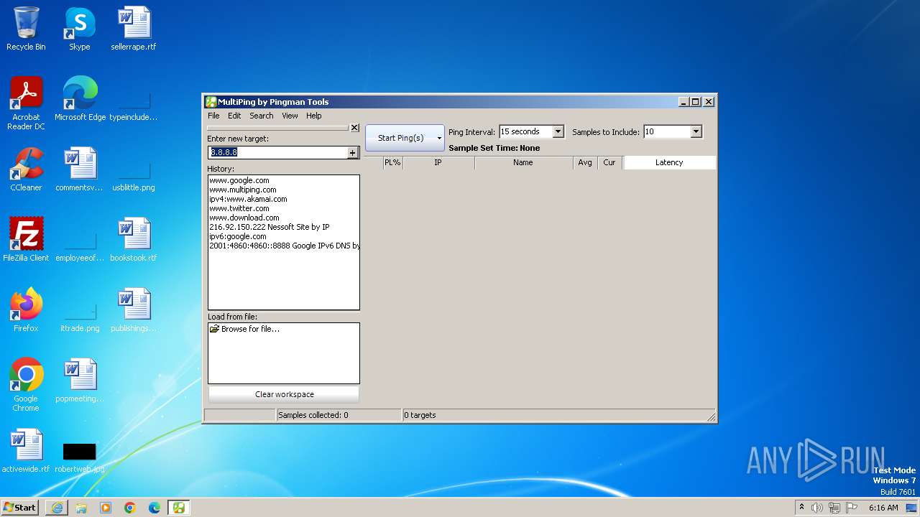This screenshot has height=517, width=920.
Task: Click the window resize grip corner
Action: click(712, 416)
